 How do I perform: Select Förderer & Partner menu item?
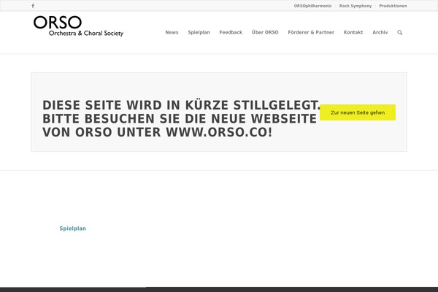[311, 32]
